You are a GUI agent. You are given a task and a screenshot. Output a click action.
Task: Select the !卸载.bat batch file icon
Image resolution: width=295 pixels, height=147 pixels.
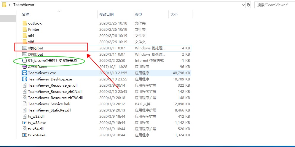[x=25, y=54]
